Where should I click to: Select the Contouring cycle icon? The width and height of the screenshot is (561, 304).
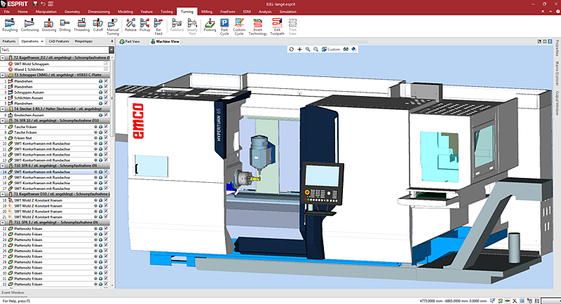point(29,26)
